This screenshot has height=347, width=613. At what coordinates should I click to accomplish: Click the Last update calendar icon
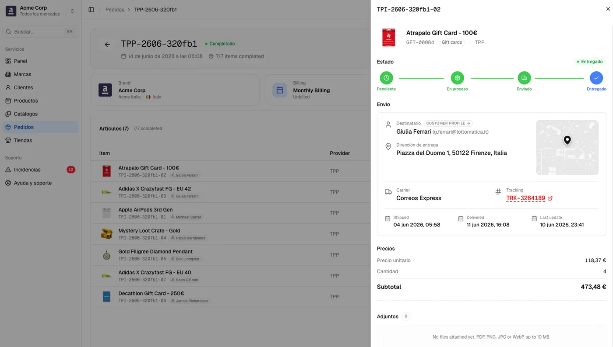pos(534,219)
